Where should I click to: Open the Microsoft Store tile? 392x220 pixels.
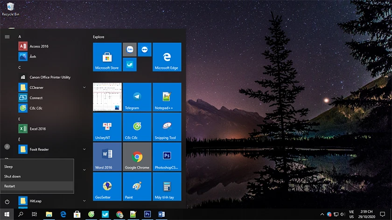pos(107,57)
